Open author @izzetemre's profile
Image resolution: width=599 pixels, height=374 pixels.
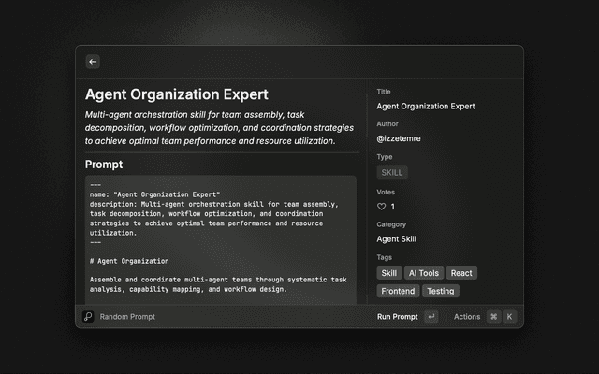tap(399, 138)
